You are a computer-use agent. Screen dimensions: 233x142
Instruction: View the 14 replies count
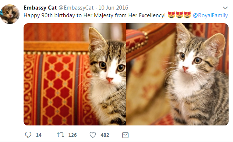(x=39, y=135)
